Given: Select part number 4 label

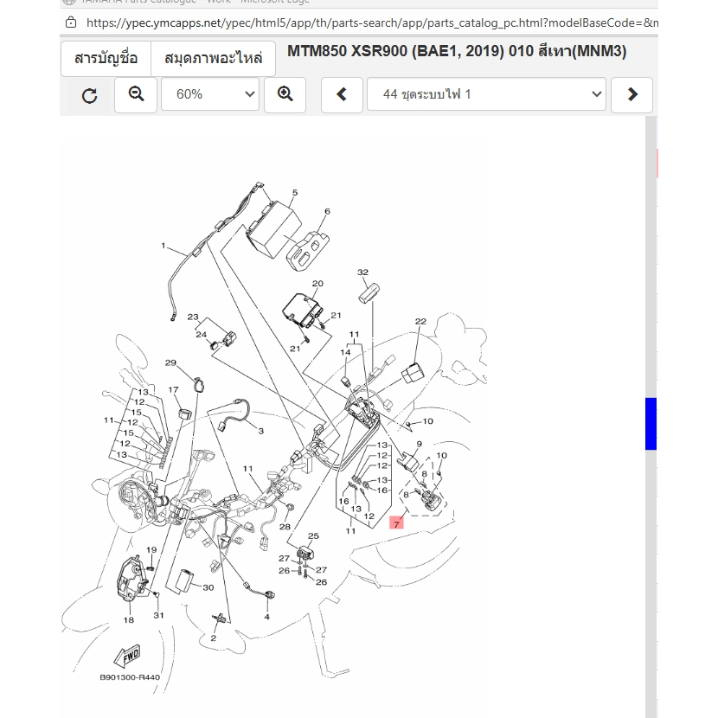Looking at the screenshot, I should [x=266, y=617].
